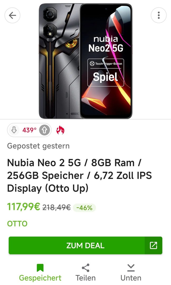Viewport: 171px width, 285px height.
Task: Select the Unten label in the bottom bar
Action: pos(131,278)
